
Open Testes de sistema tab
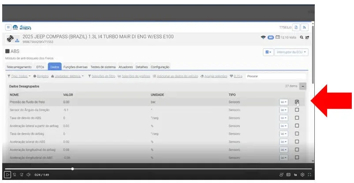tap(103, 67)
